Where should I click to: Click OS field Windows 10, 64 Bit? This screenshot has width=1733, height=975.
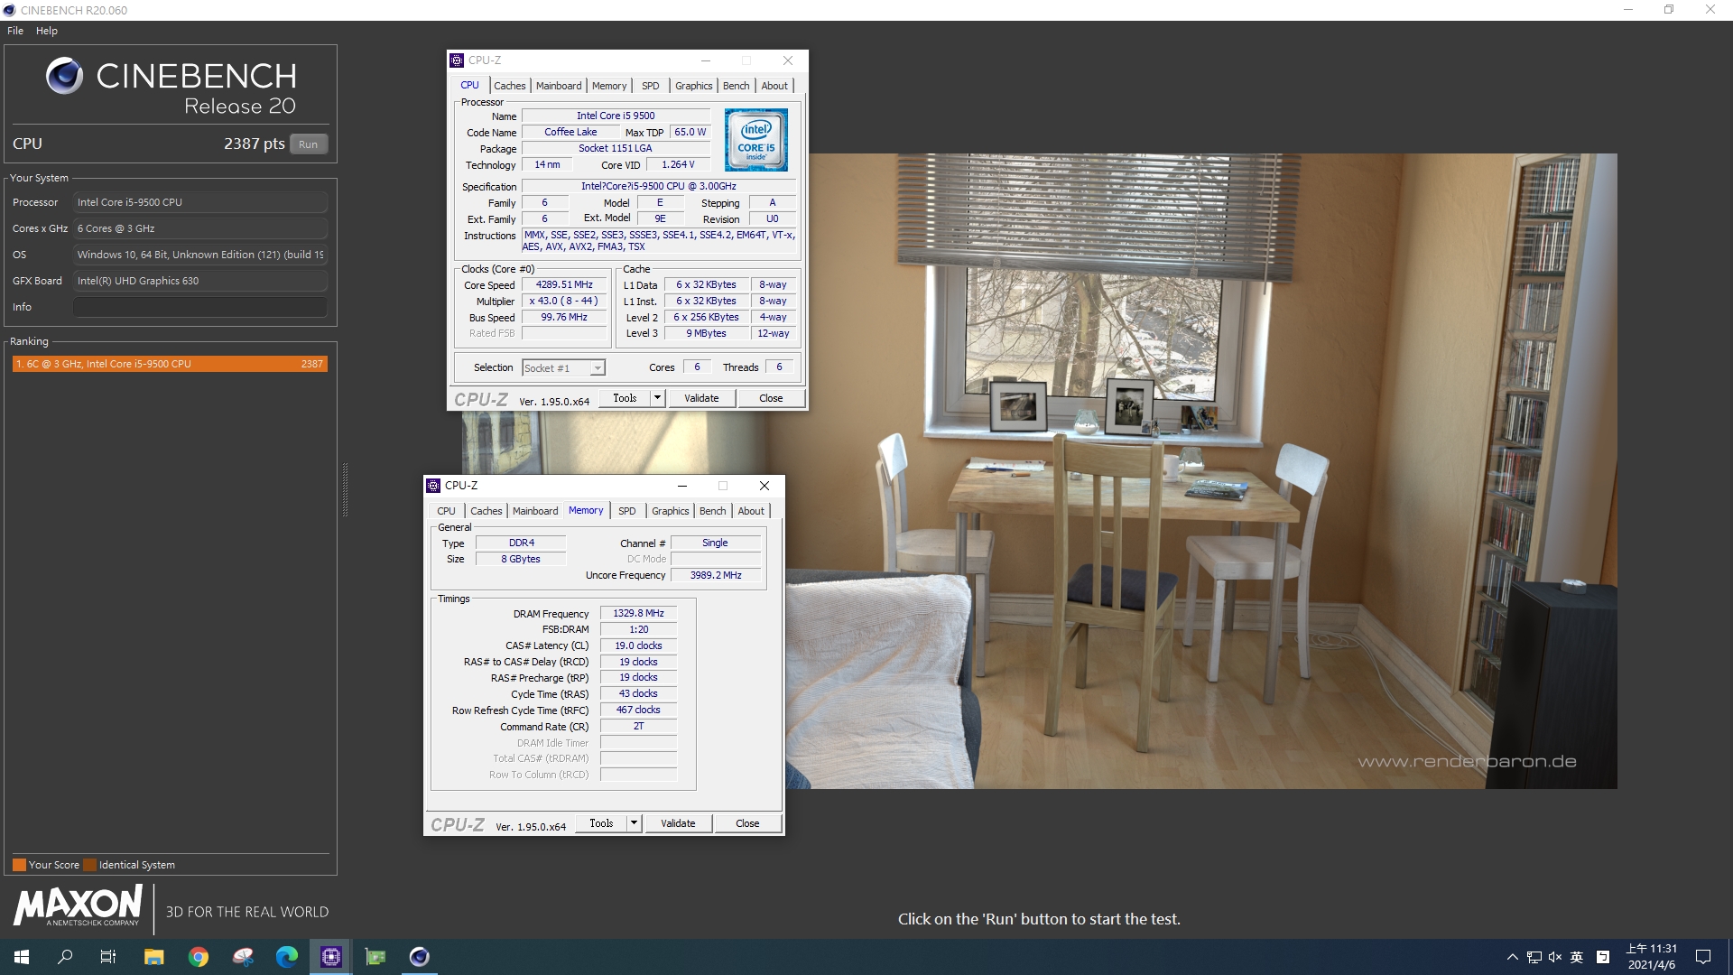point(200,255)
